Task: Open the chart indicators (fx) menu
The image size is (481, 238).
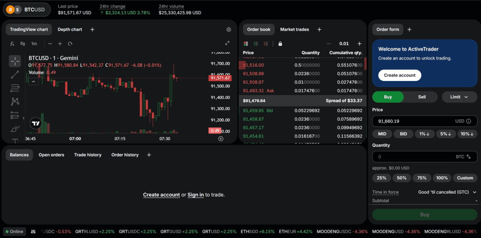Action: 13,44
